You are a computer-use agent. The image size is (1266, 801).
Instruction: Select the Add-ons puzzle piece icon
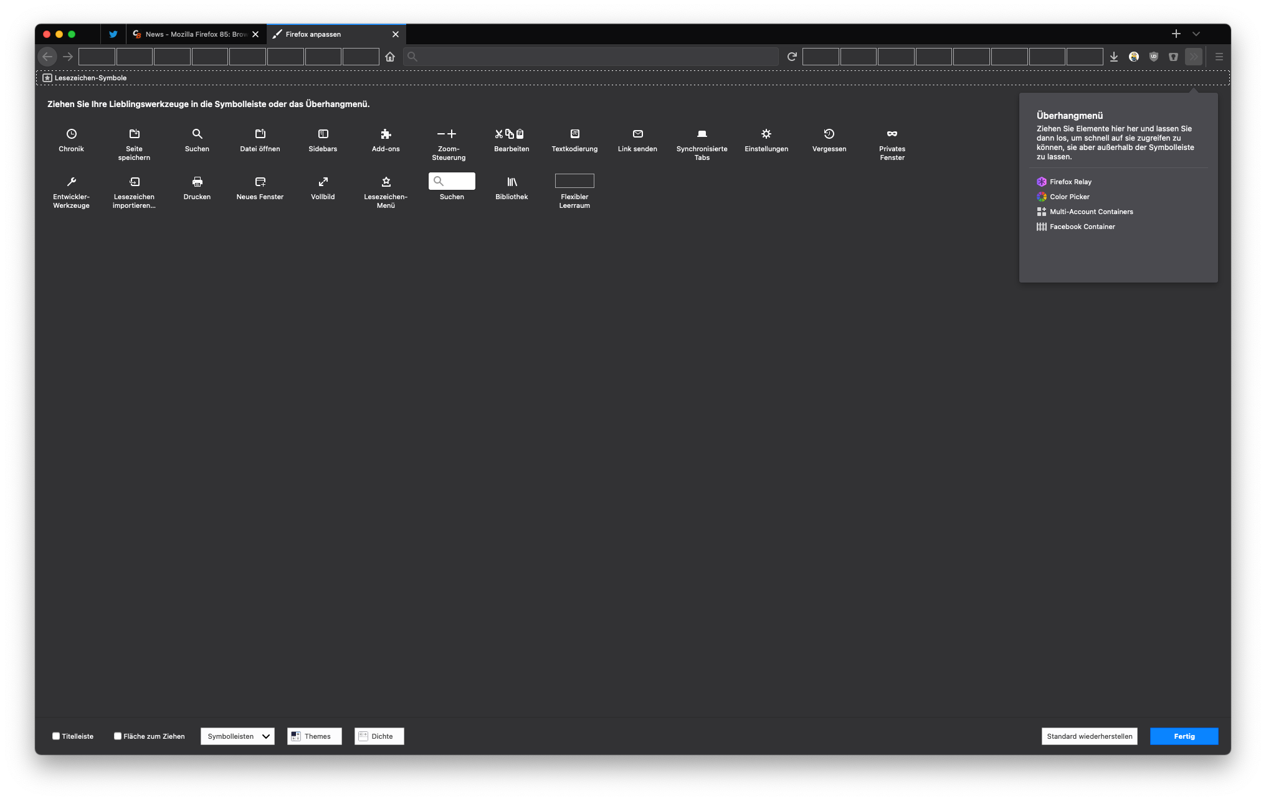pos(386,134)
